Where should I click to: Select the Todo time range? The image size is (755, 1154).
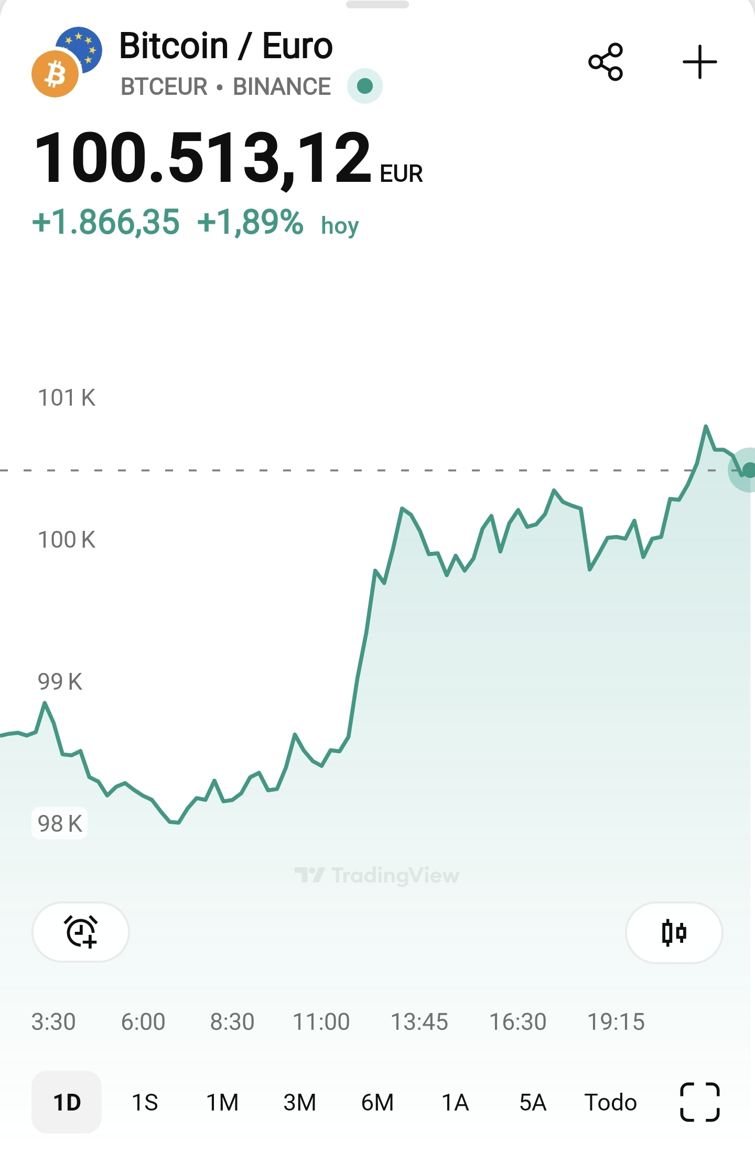pos(610,1102)
